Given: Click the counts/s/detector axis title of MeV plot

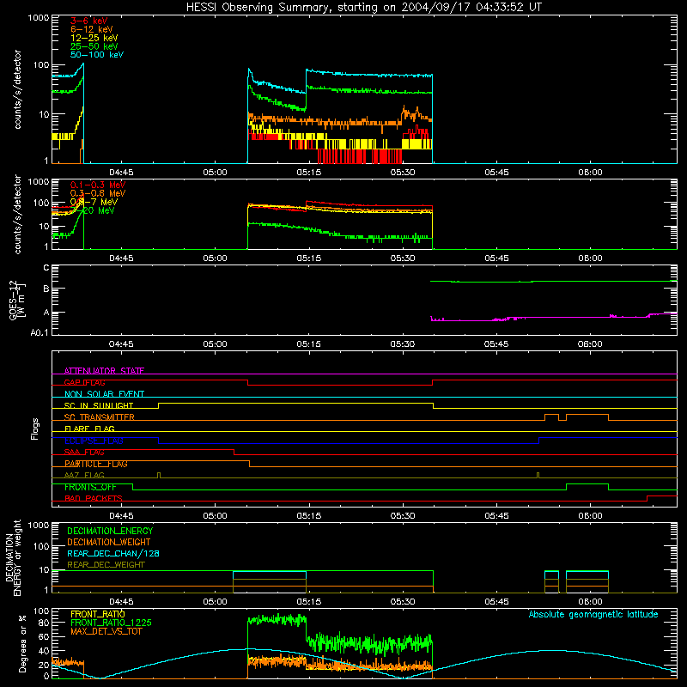Looking at the screenshot, I should 17,214.
